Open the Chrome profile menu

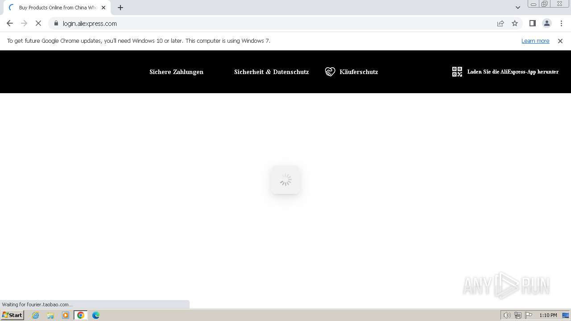tap(546, 23)
